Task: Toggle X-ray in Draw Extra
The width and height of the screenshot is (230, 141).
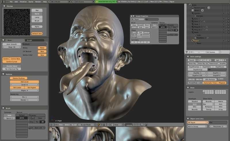Action: [221, 110]
